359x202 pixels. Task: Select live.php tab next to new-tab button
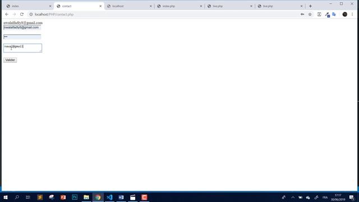pyautogui.click(x=280, y=6)
